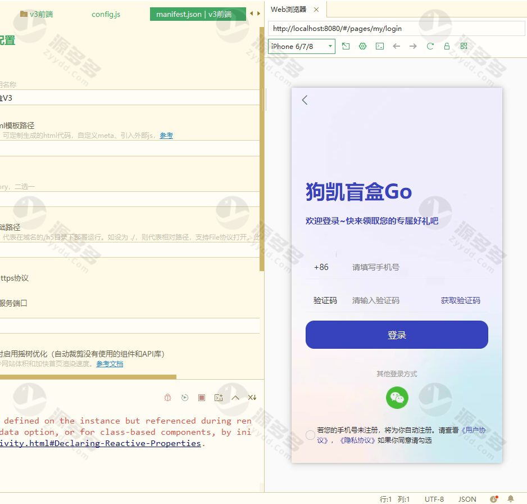Screen dimensions: 527x504
Task: Refresh the built-in browser page
Action: pos(430,46)
